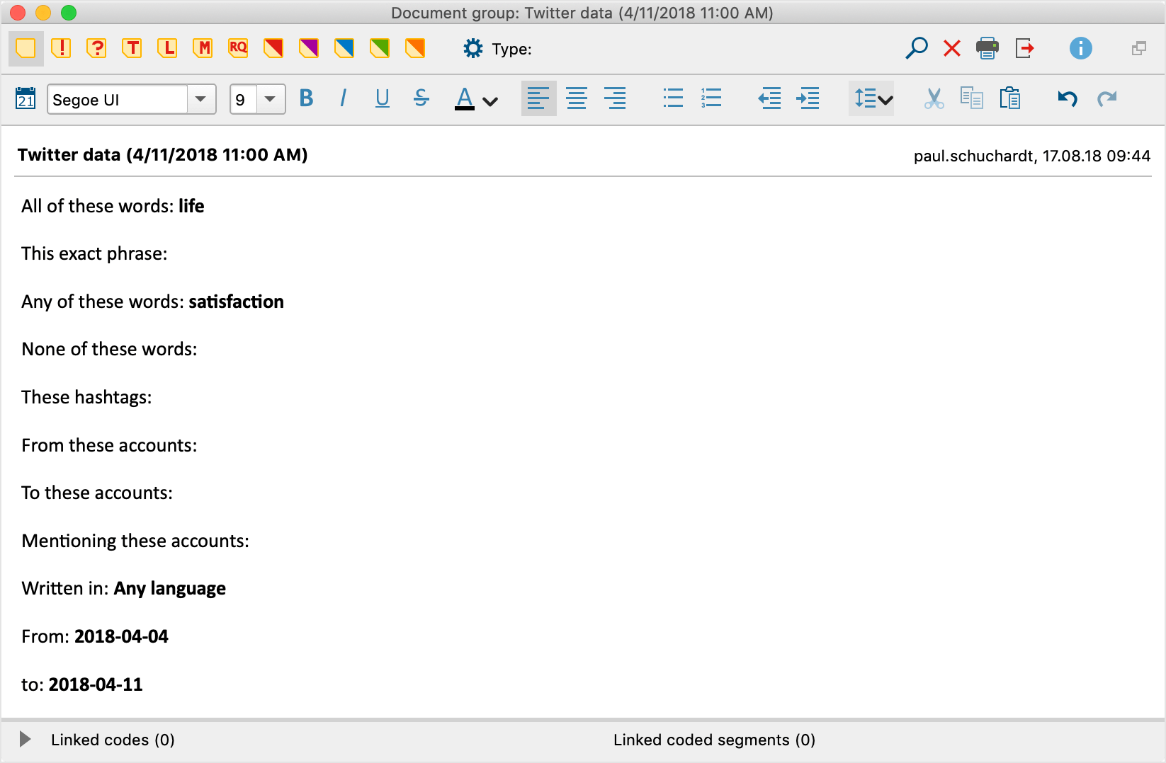Insert date with calendar icon
Screen dimensions: 1166x763
26,98
